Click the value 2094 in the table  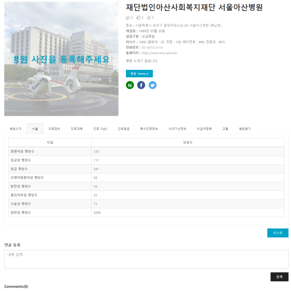[97, 213]
